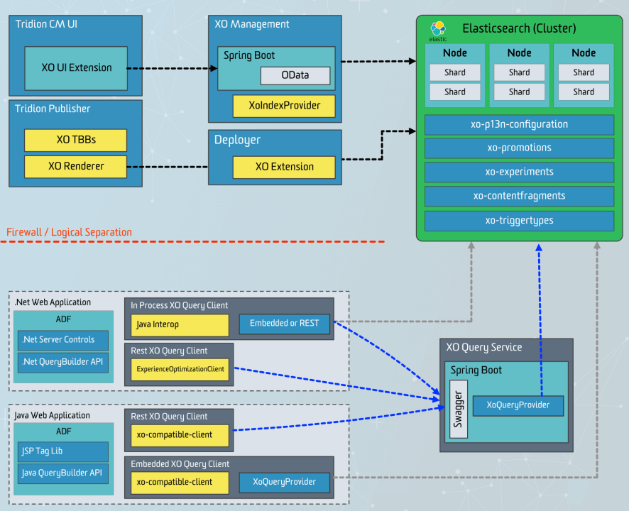
Task: Select the .Net Web Application label
Action: (53, 302)
